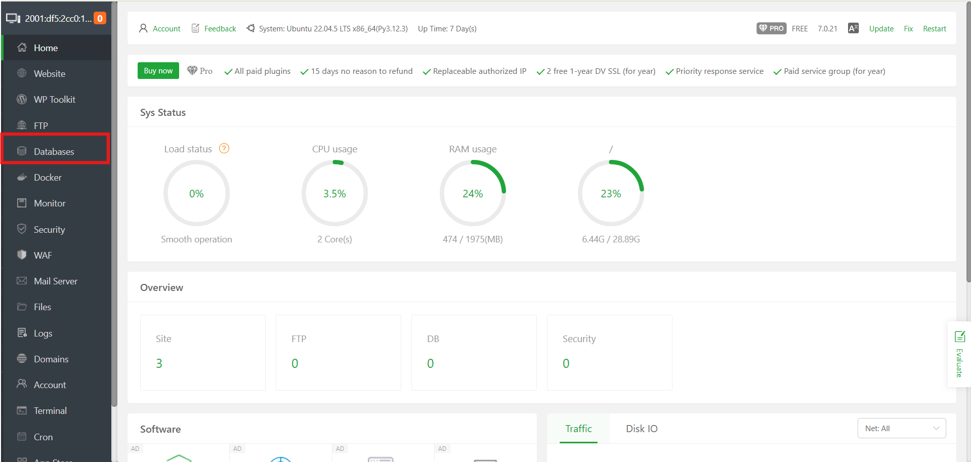Click the "6.44G / 28.89G" disk value
This screenshot has height=462, width=971.
[x=611, y=239]
